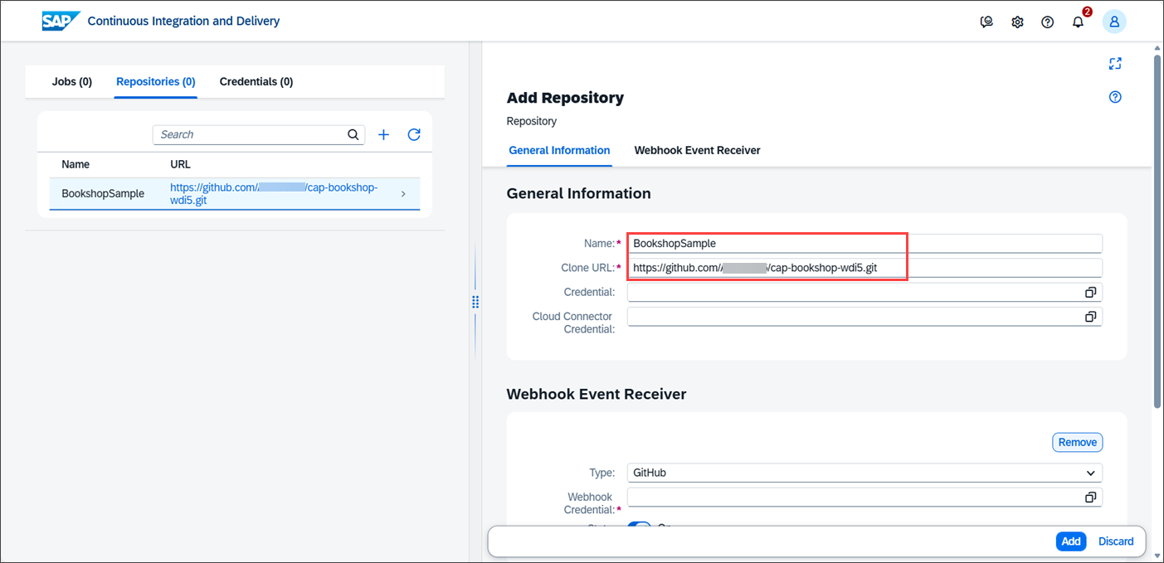Click the Cloud Connector Credential input field
The height and width of the screenshot is (563, 1164).
click(x=855, y=317)
